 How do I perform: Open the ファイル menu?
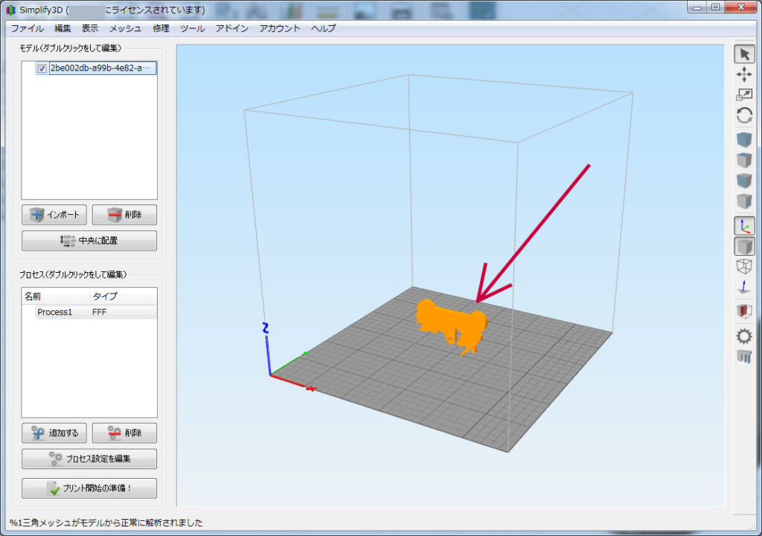[x=27, y=28]
